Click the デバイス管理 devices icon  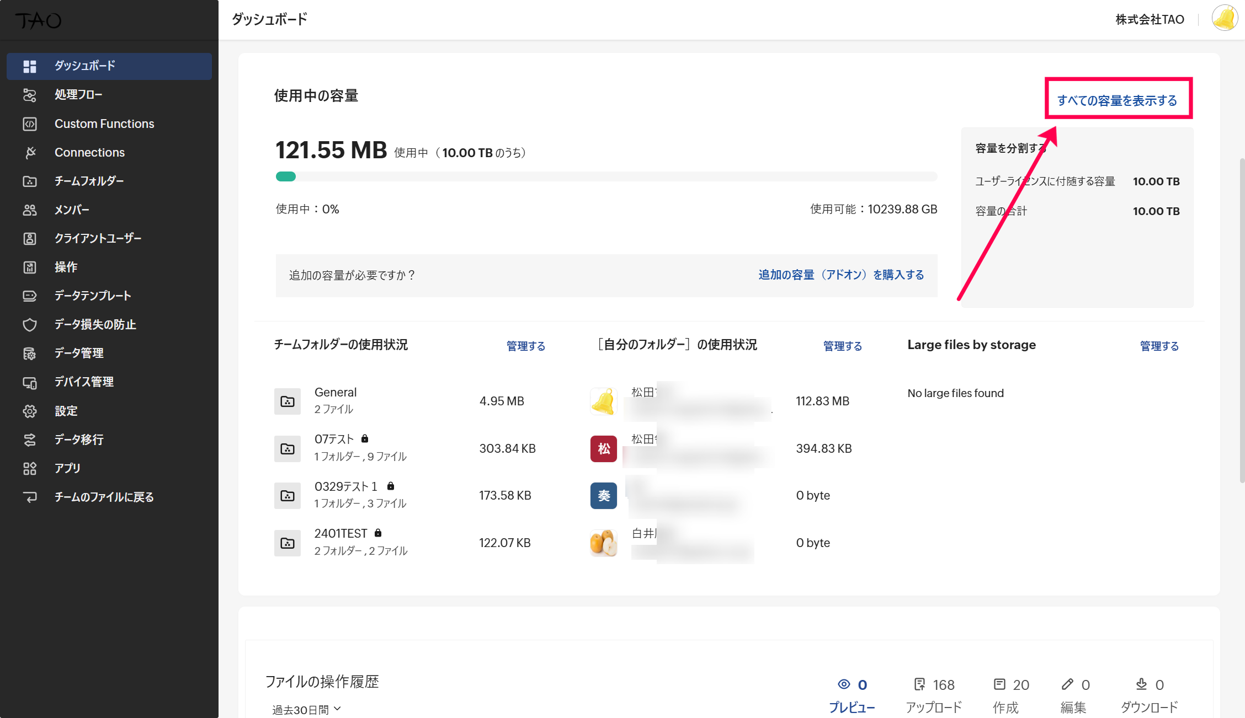pos(30,382)
